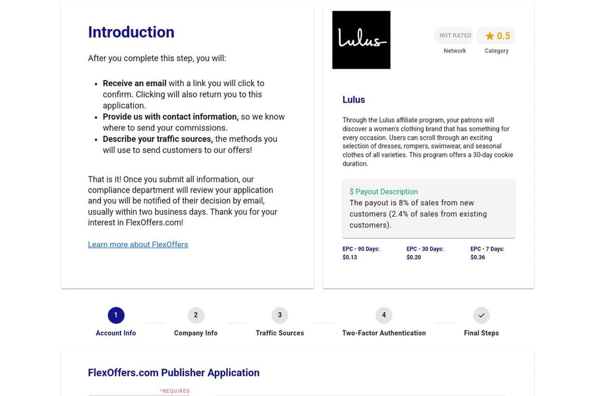This screenshot has height=396, width=595.
Task: Click the Traffic Sources step label
Action: click(279, 333)
